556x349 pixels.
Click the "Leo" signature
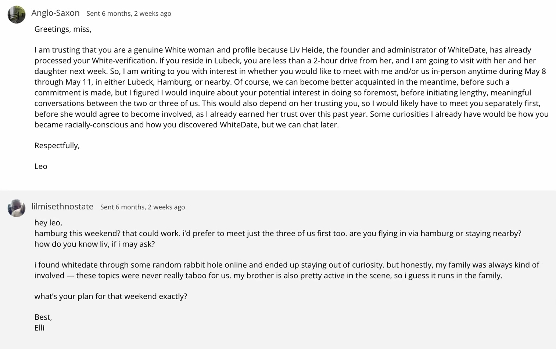click(41, 166)
